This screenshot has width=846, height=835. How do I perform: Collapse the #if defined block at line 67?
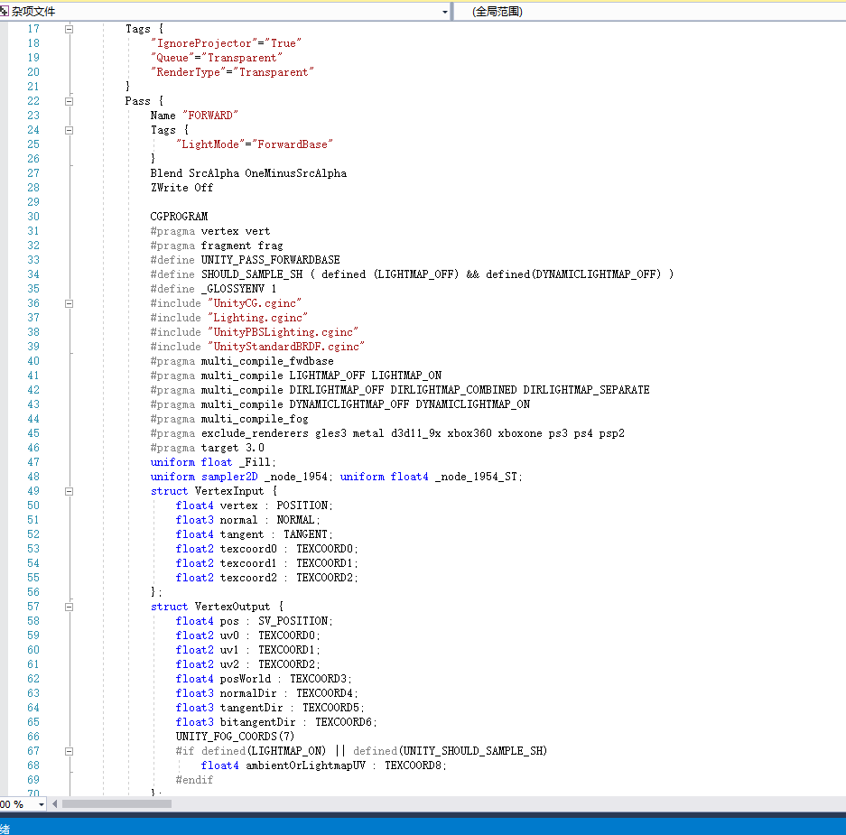(x=70, y=751)
